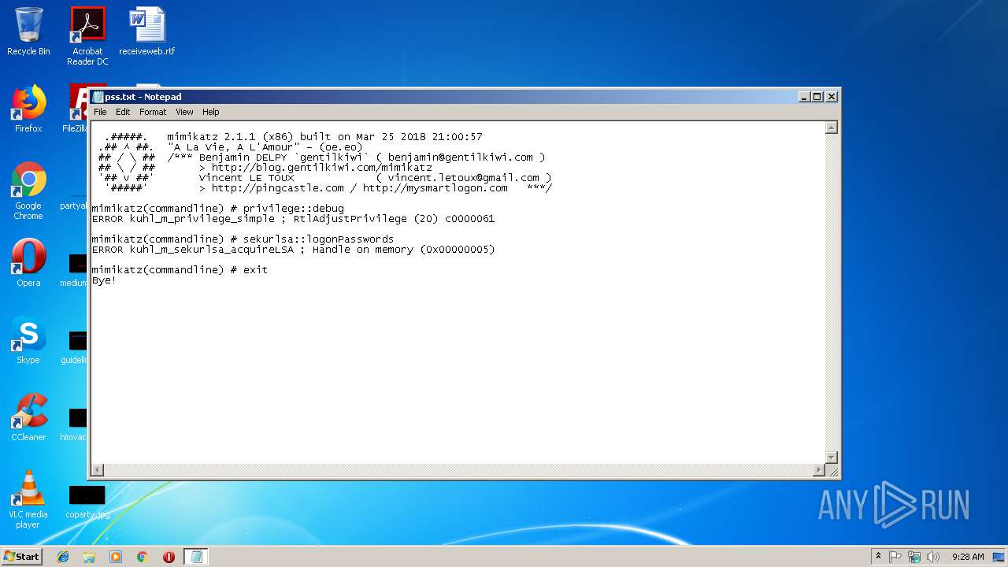Open Windows Explorer from the taskbar

89,557
